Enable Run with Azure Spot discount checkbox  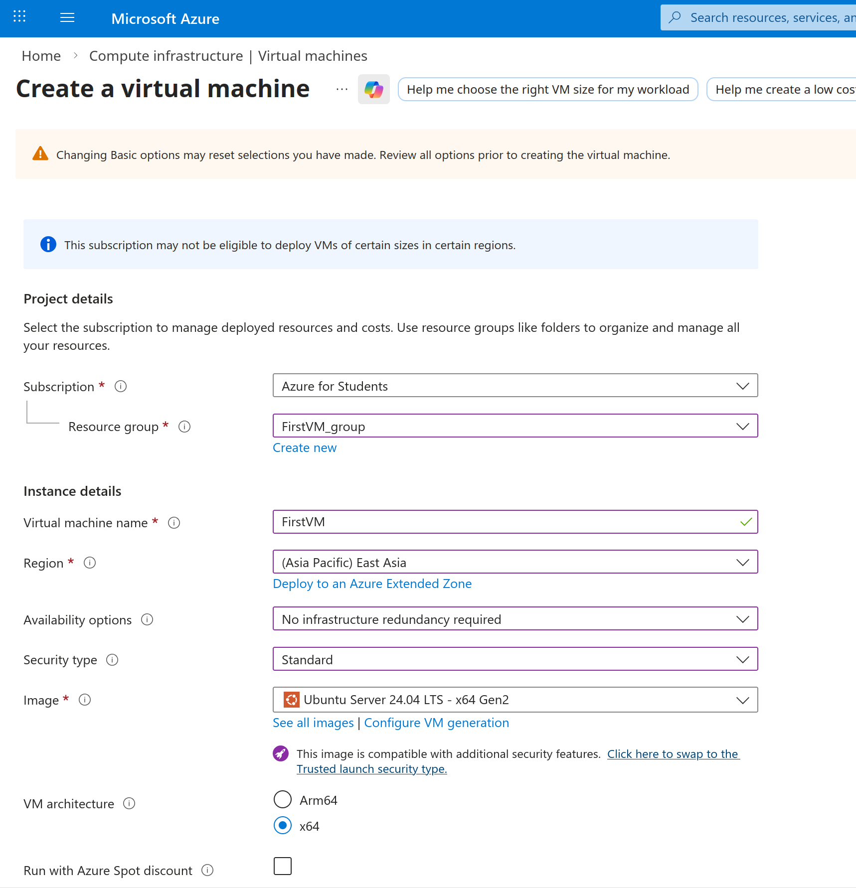[x=283, y=866]
